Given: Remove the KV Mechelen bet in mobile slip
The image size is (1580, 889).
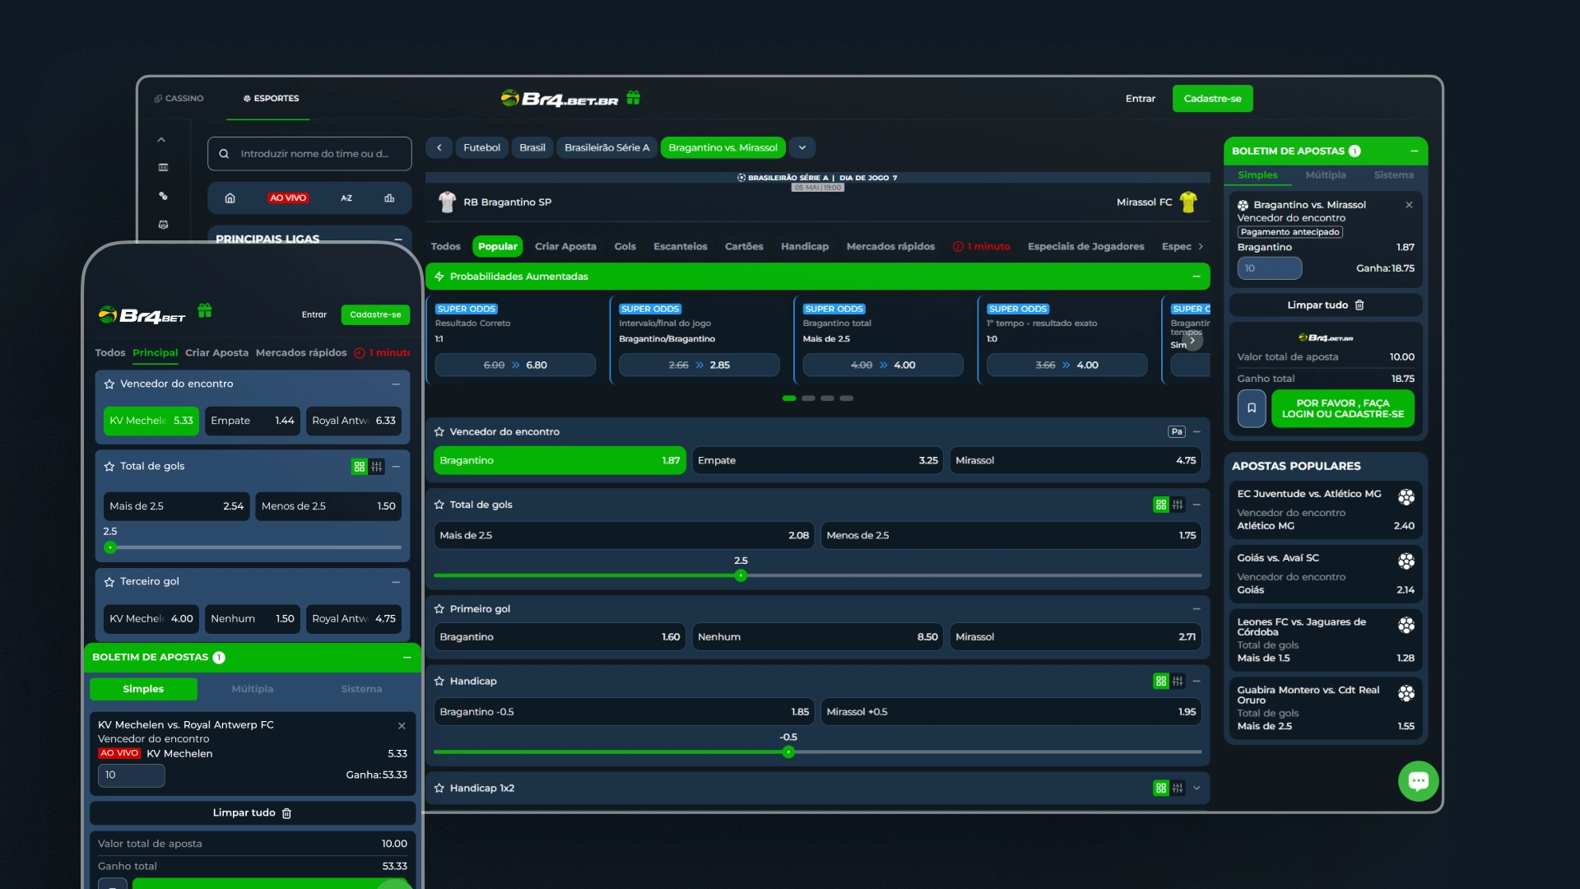Looking at the screenshot, I should coord(402,726).
